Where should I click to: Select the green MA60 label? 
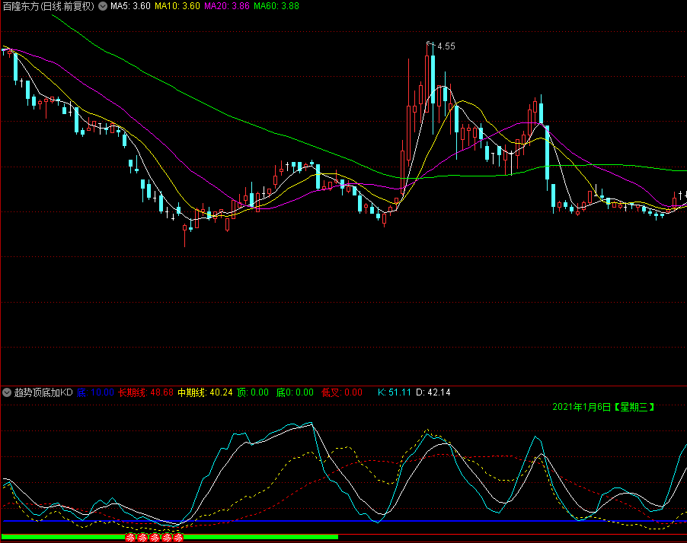276,6
